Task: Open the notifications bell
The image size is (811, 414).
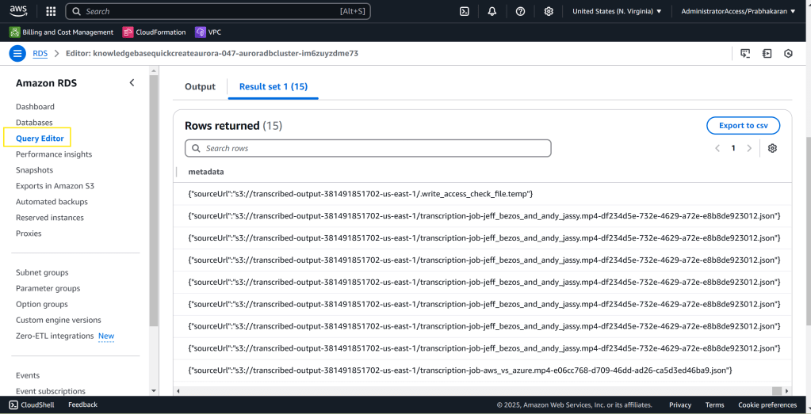Action: [492, 11]
